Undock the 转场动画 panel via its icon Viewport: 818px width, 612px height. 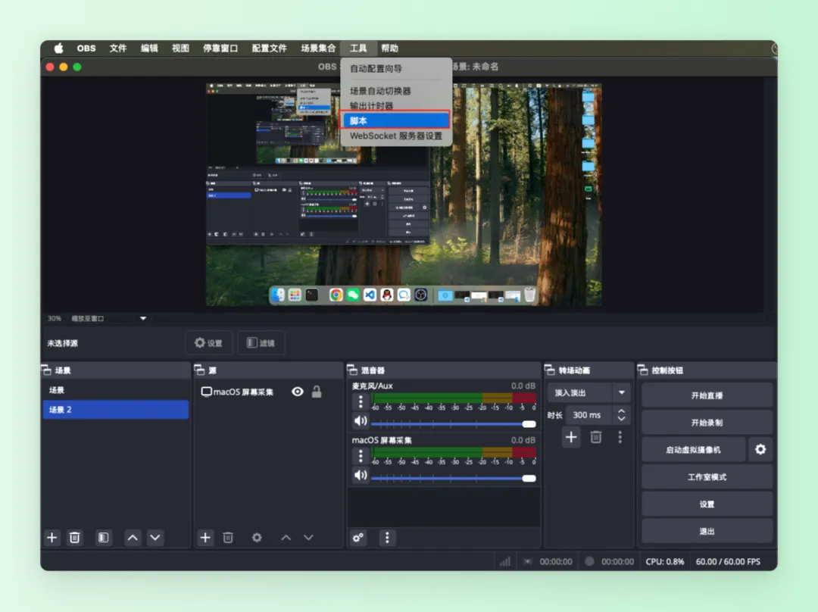coord(550,370)
